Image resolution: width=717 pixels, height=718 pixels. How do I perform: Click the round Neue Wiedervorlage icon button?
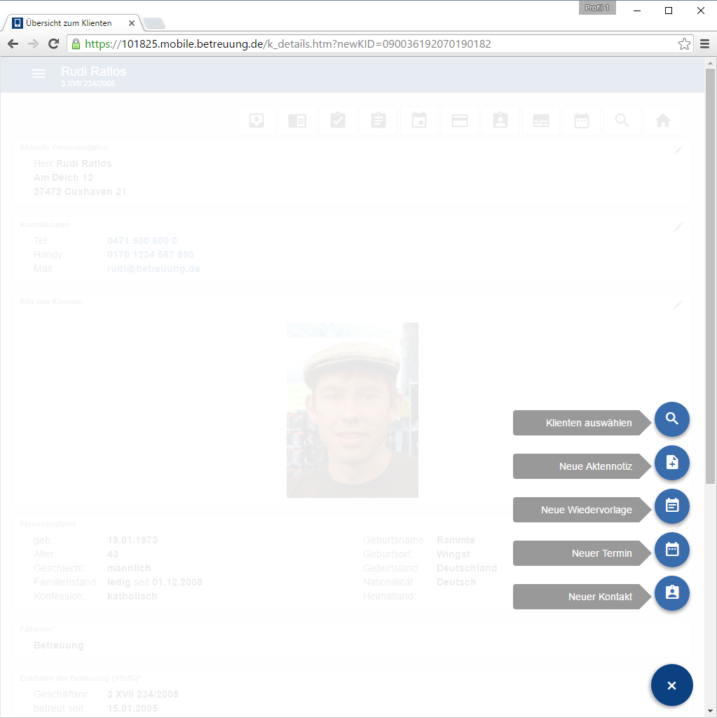(x=671, y=506)
